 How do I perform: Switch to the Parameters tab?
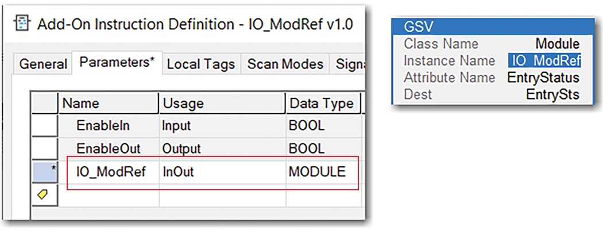[117, 63]
